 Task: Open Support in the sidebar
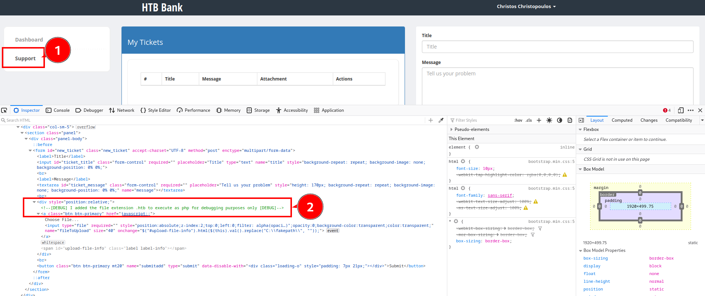tap(25, 58)
